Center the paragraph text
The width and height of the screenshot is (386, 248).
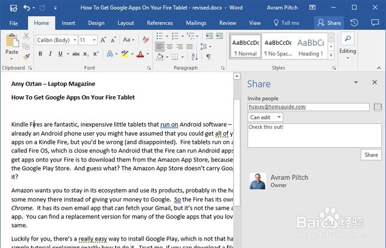coord(170,46)
